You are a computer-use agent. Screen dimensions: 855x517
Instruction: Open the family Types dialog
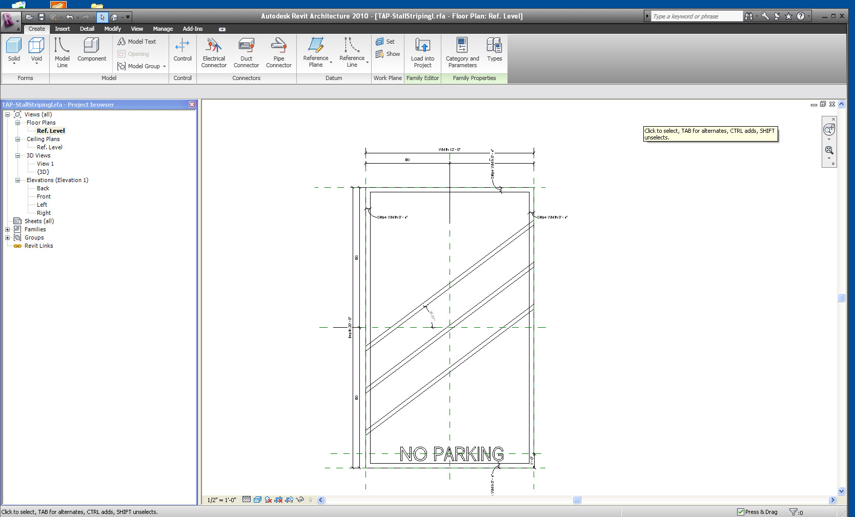point(494,50)
